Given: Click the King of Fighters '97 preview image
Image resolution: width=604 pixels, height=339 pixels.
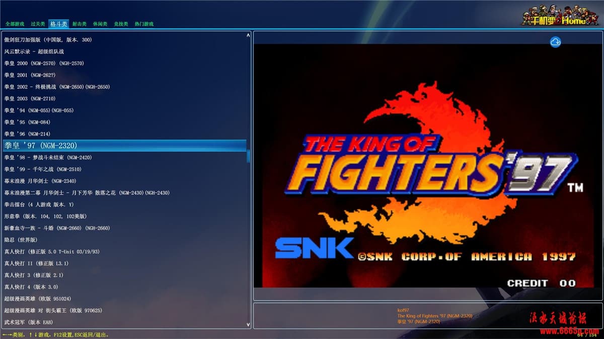Looking at the screenshot, I should pos(428,166).
